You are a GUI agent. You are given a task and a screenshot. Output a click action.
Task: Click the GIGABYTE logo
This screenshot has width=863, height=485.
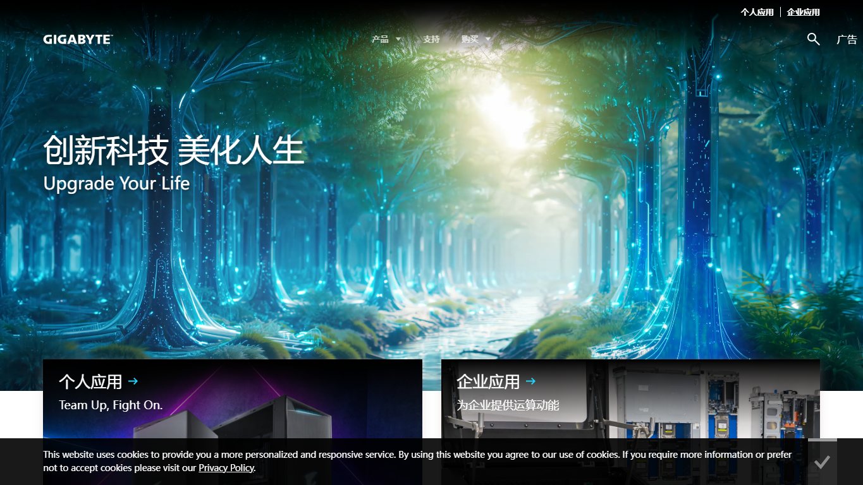click(x=78, y=39)
